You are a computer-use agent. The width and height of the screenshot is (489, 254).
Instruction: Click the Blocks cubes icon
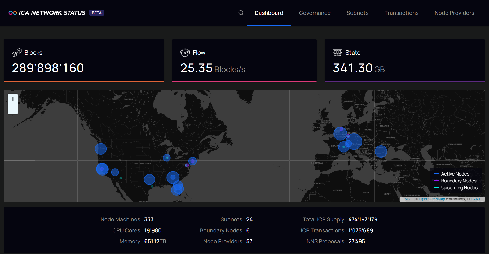click(17, 53)
